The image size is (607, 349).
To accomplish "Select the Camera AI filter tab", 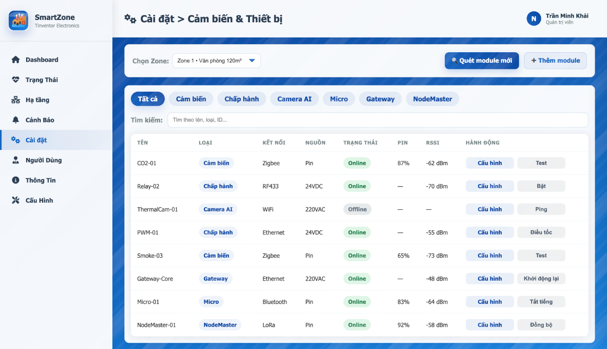I will click(294, 99).
